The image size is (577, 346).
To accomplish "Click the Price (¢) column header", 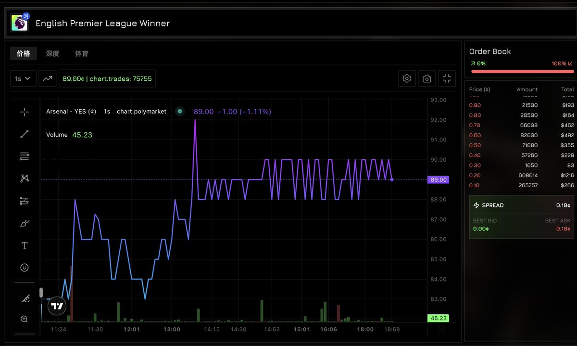I will point(480,90).
